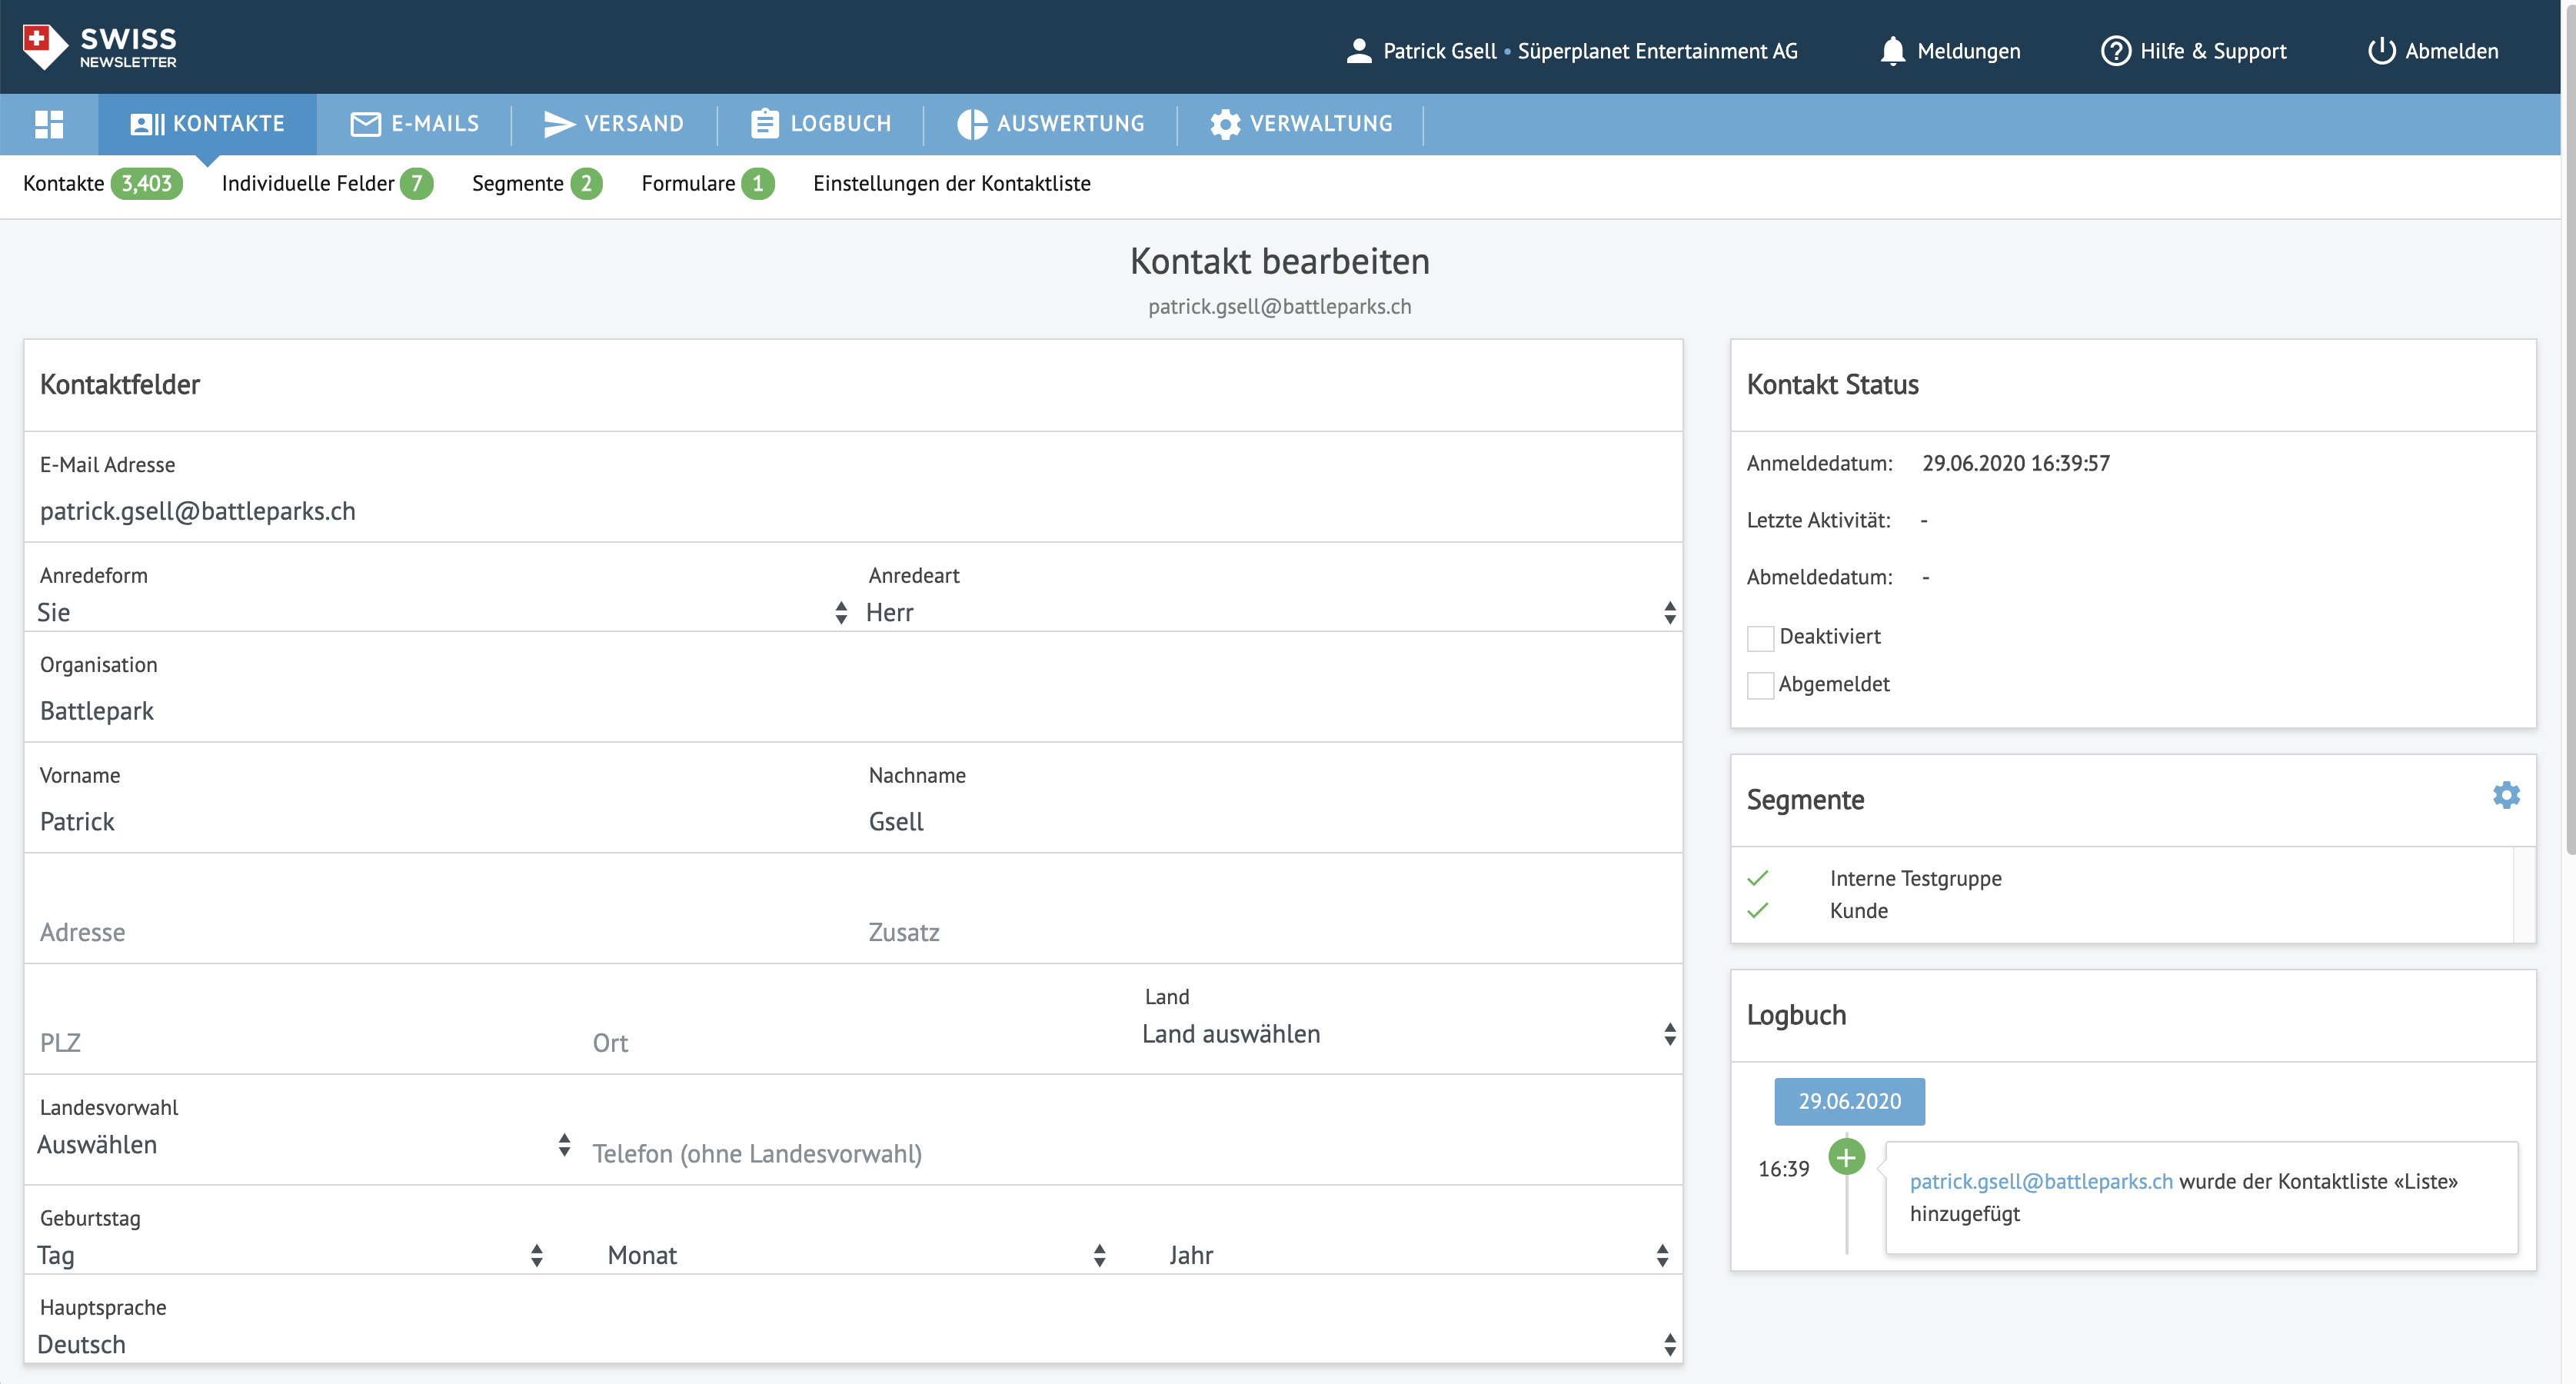2576x1384 pixels.
Task: Click the patrick.gsell@battleparks.ch logbook link
Action: (x=2041, y=1182)
